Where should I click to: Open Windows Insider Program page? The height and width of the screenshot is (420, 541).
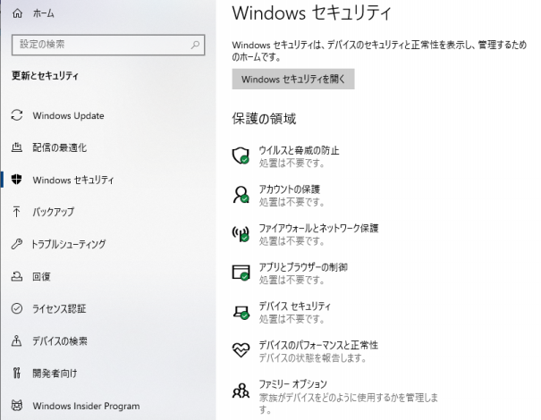coord(86,406)
